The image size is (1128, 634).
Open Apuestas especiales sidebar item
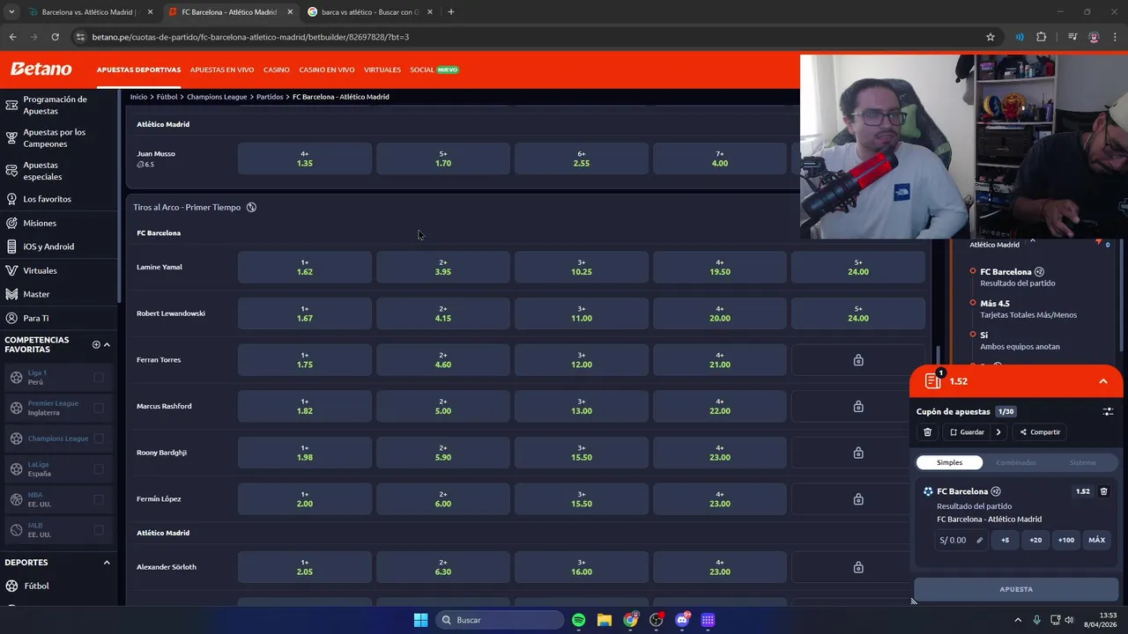pos(42,171)
